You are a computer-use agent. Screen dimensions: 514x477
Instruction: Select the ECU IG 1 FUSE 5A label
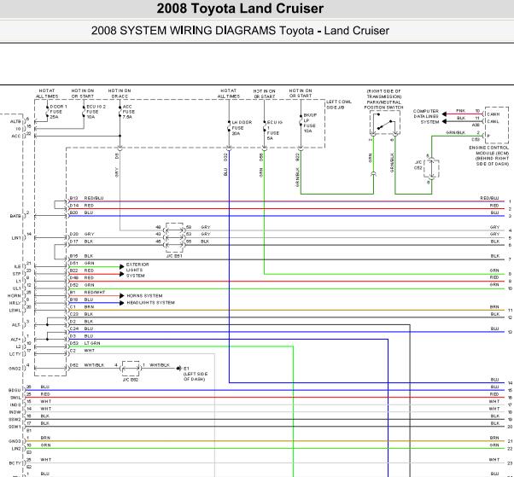coord(274,131)
